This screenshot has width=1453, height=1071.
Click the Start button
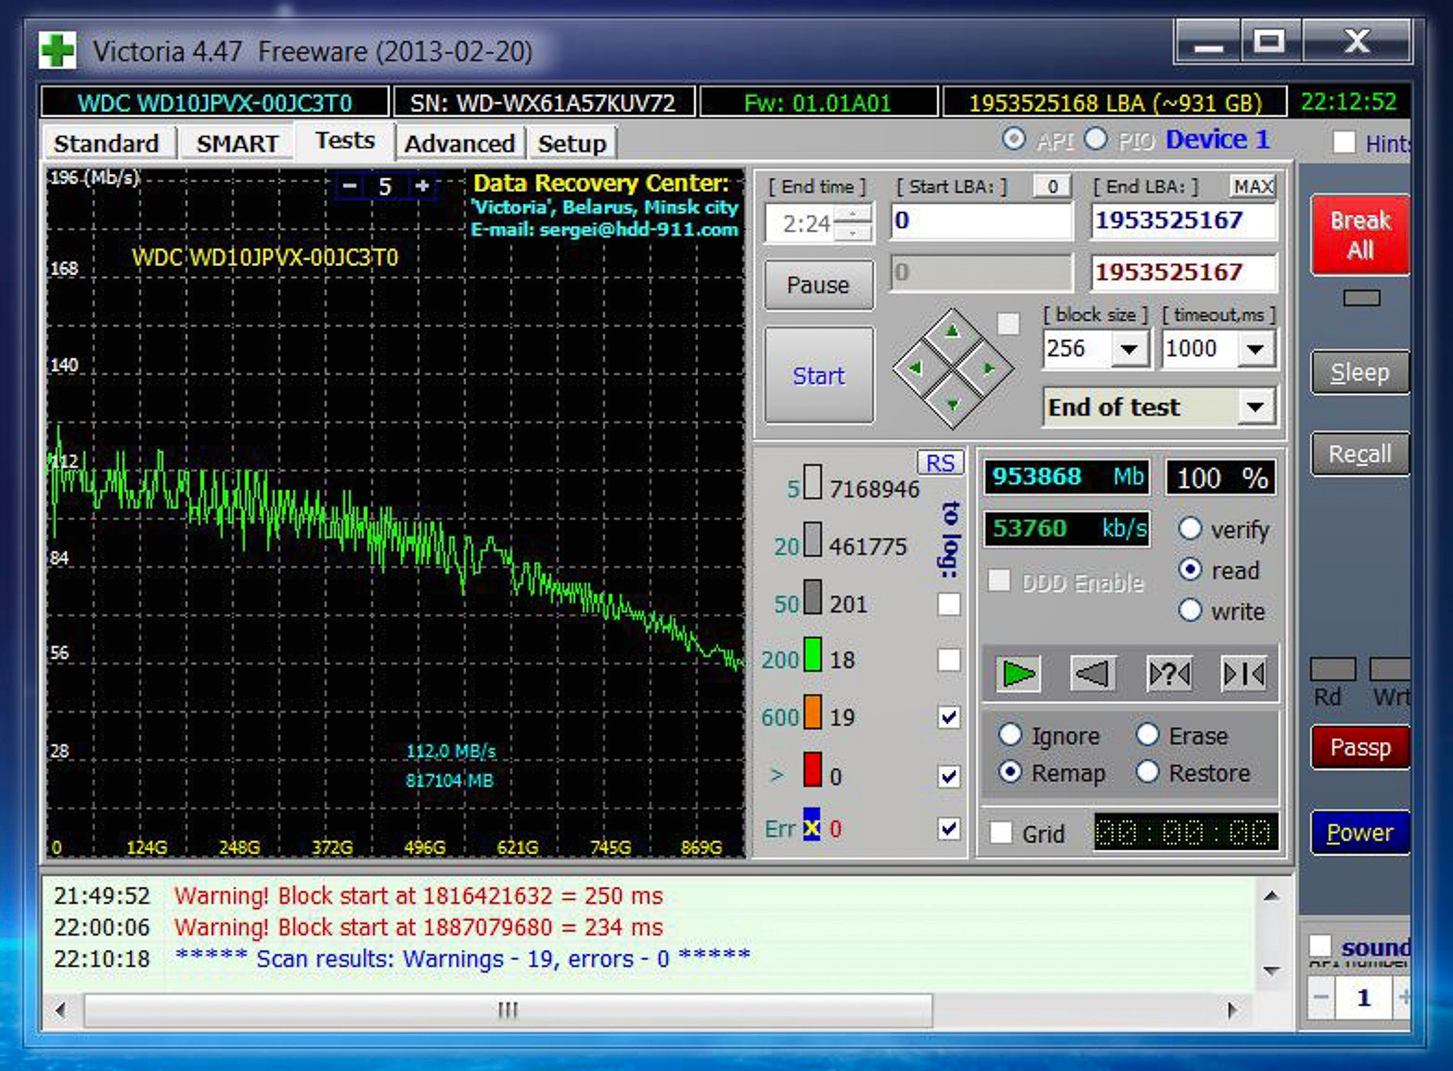tap(819, 373)
